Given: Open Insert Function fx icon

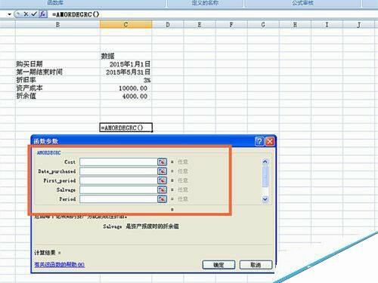Looking at the screenshot, I should tap(43, 14).
